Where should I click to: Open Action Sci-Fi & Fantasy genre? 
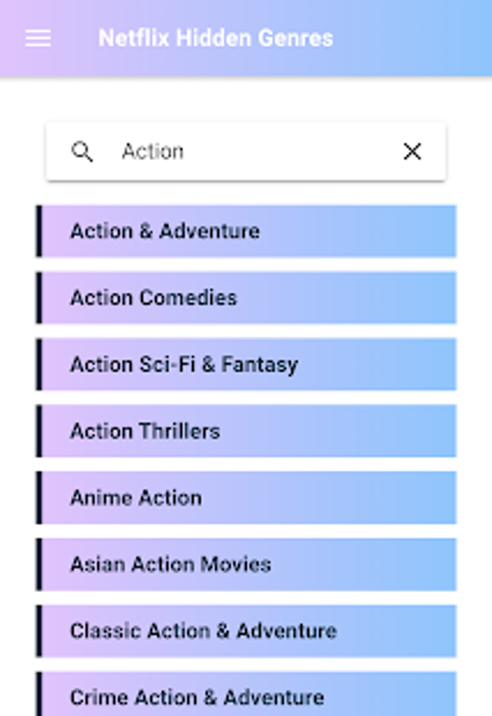184,365
